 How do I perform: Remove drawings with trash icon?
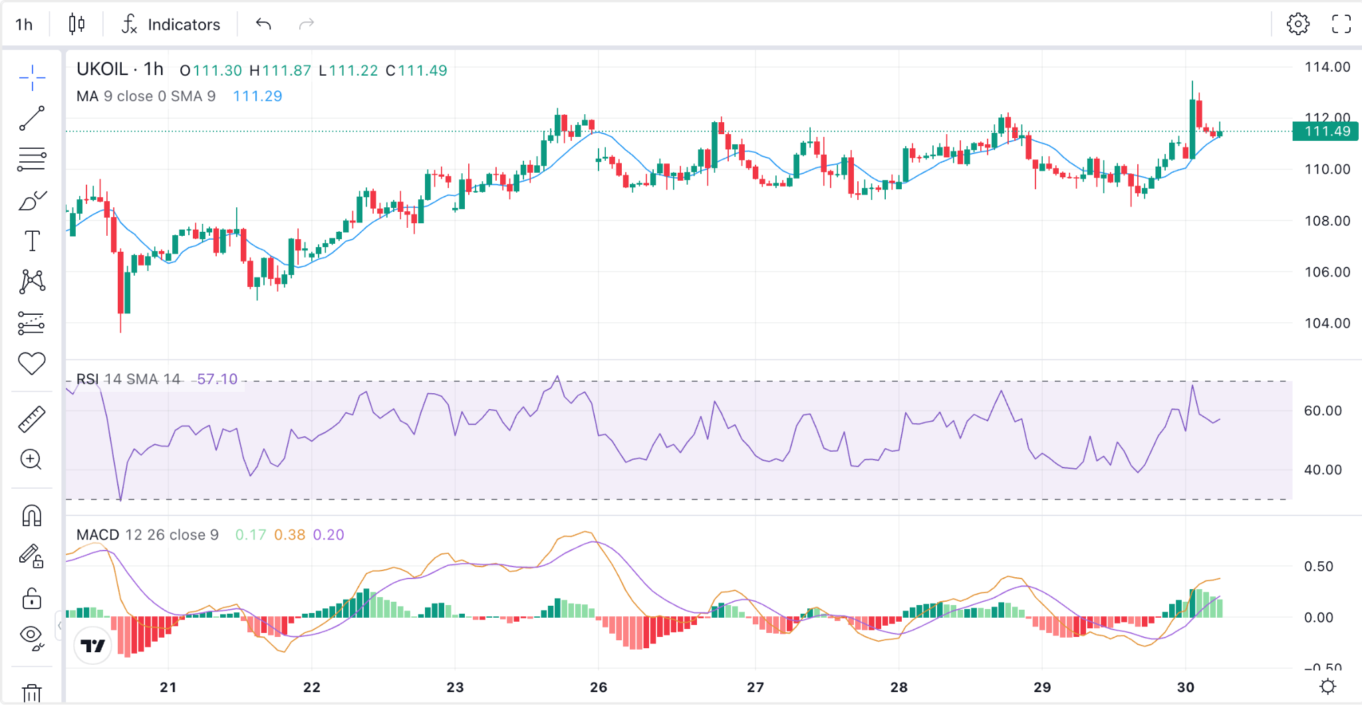pyautogui.click(x=31, y=693)
